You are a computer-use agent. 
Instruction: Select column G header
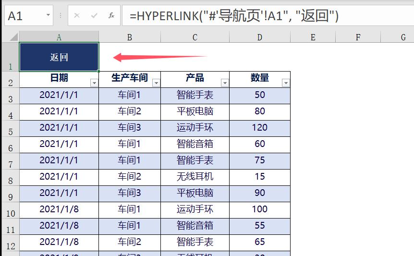[x=397, y=37]
